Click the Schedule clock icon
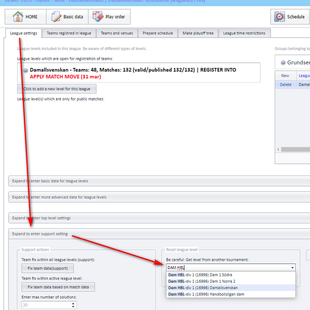The image size is (310, 310). pos(279,17)
